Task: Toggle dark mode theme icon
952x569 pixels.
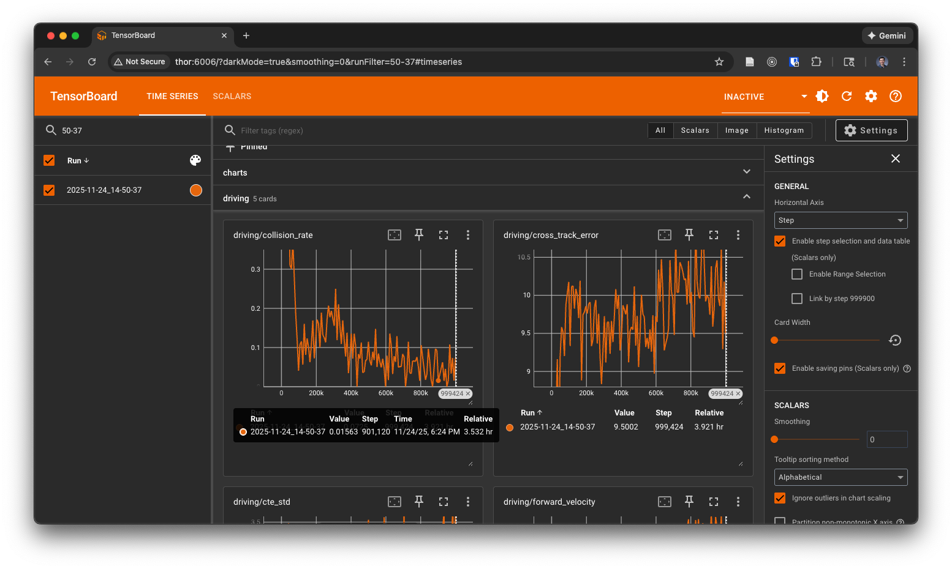Action: (822, 96)
